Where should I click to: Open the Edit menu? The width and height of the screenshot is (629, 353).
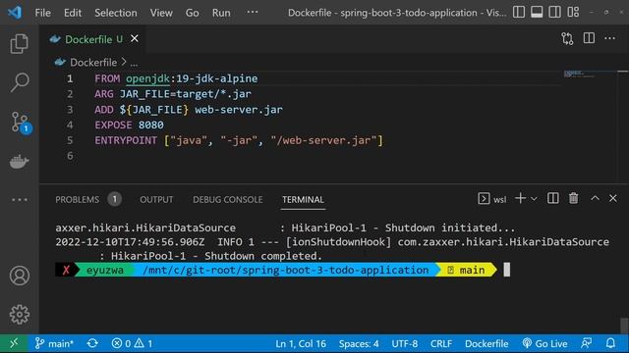73,13
